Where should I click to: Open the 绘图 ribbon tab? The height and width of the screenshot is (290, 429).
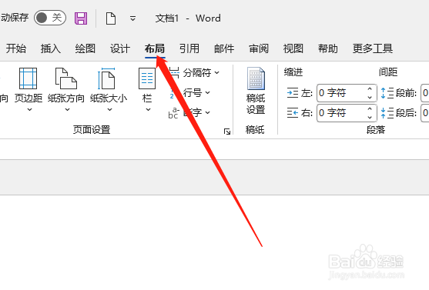85,48
